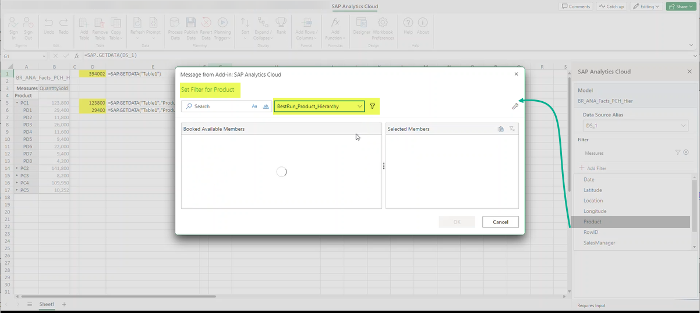Open Workbook Preferences from the ribbon

pyautogui.click(x=383, y=27)
